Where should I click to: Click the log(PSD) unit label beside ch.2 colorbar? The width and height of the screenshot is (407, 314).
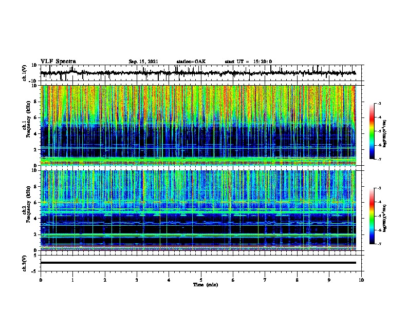(x=385, y=219)
